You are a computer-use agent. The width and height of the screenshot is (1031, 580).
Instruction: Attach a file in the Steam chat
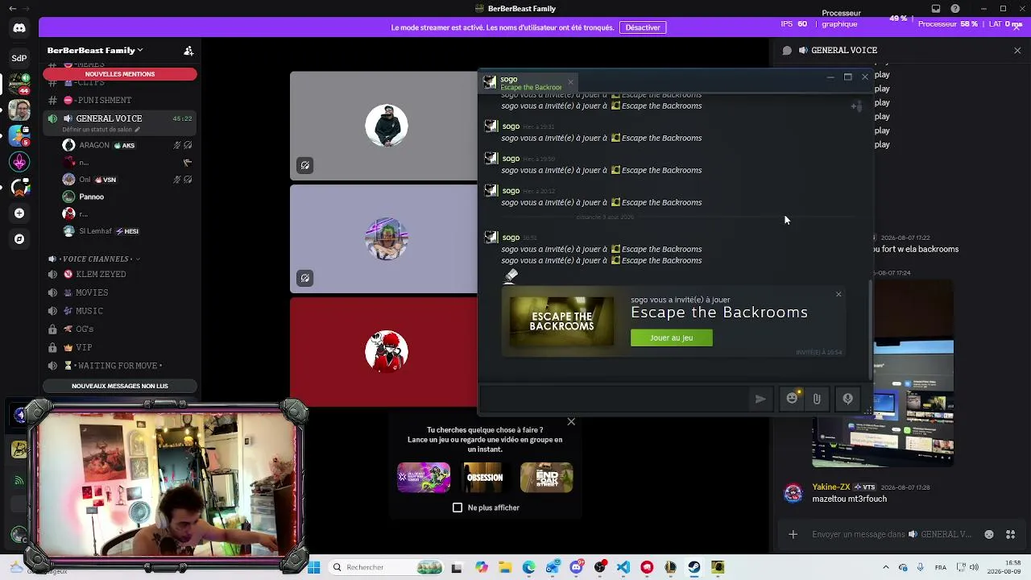point(817,399)
